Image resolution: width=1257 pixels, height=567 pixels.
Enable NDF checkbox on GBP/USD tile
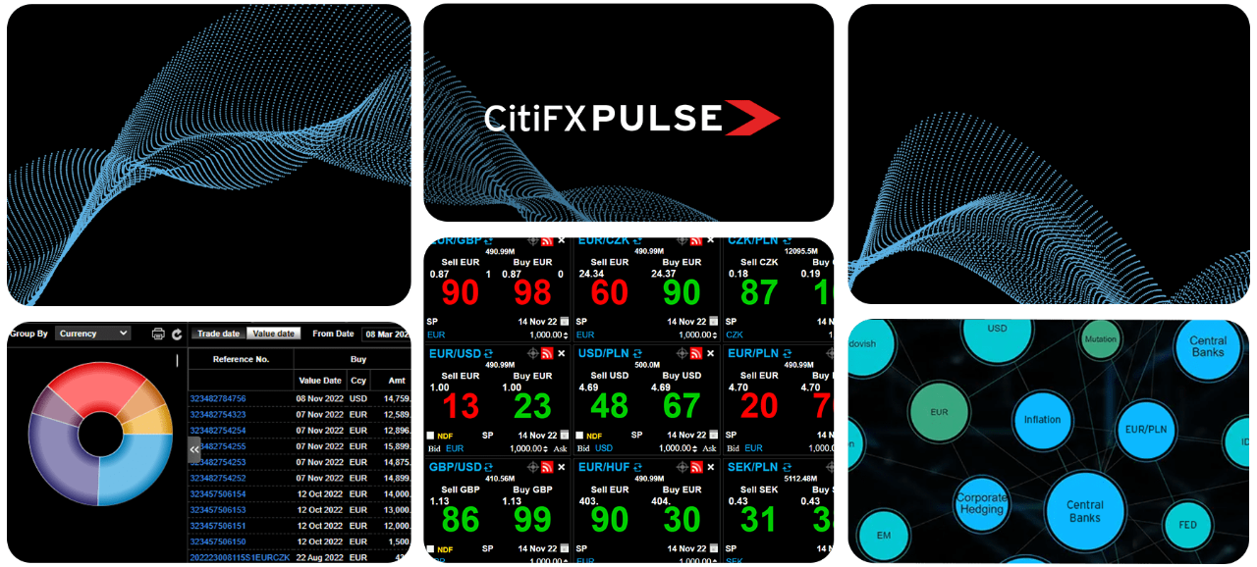coord(431,549)
